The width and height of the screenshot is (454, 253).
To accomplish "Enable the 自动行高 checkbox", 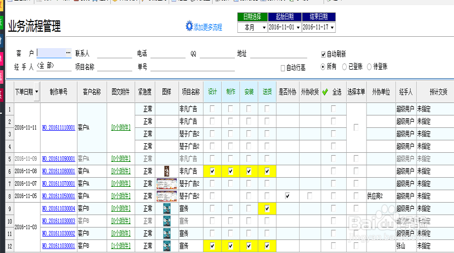I will [283, 68].
